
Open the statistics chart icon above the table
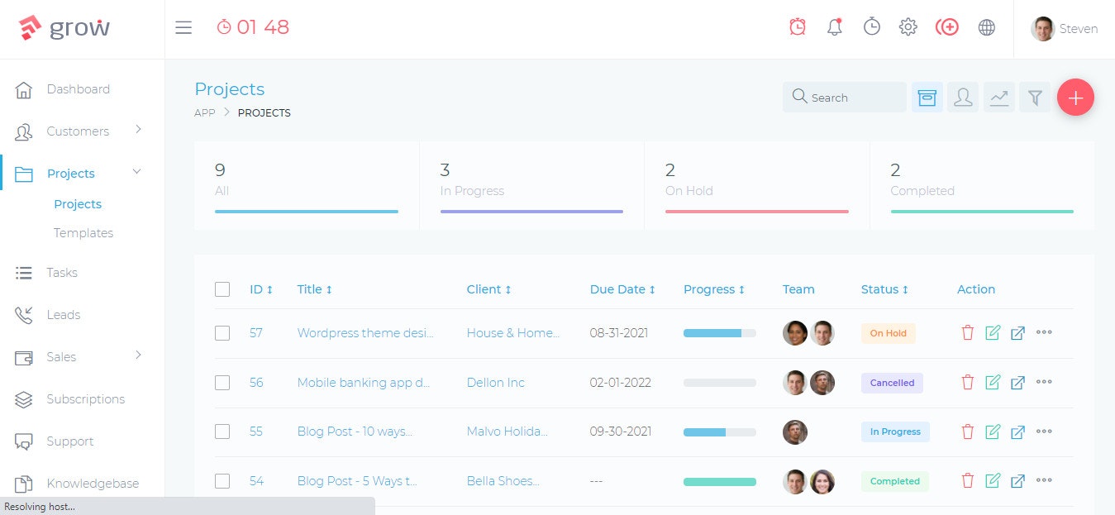click(999, 97)
